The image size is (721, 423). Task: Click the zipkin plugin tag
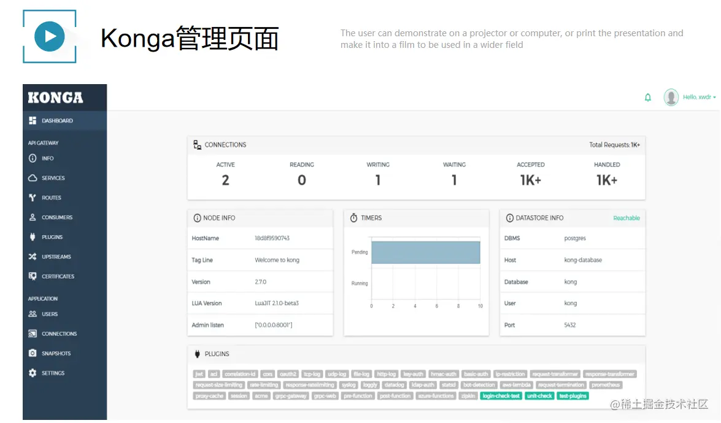coord(468,396)
